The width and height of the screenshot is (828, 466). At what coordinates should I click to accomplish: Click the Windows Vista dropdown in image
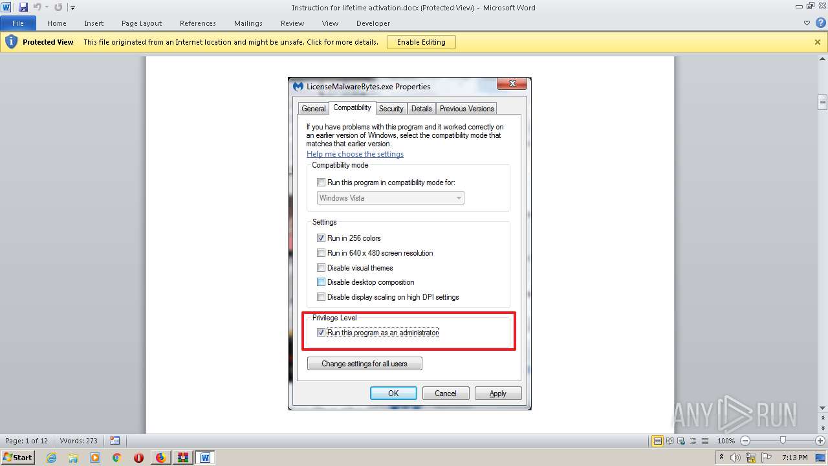click(x=391, y=198)
